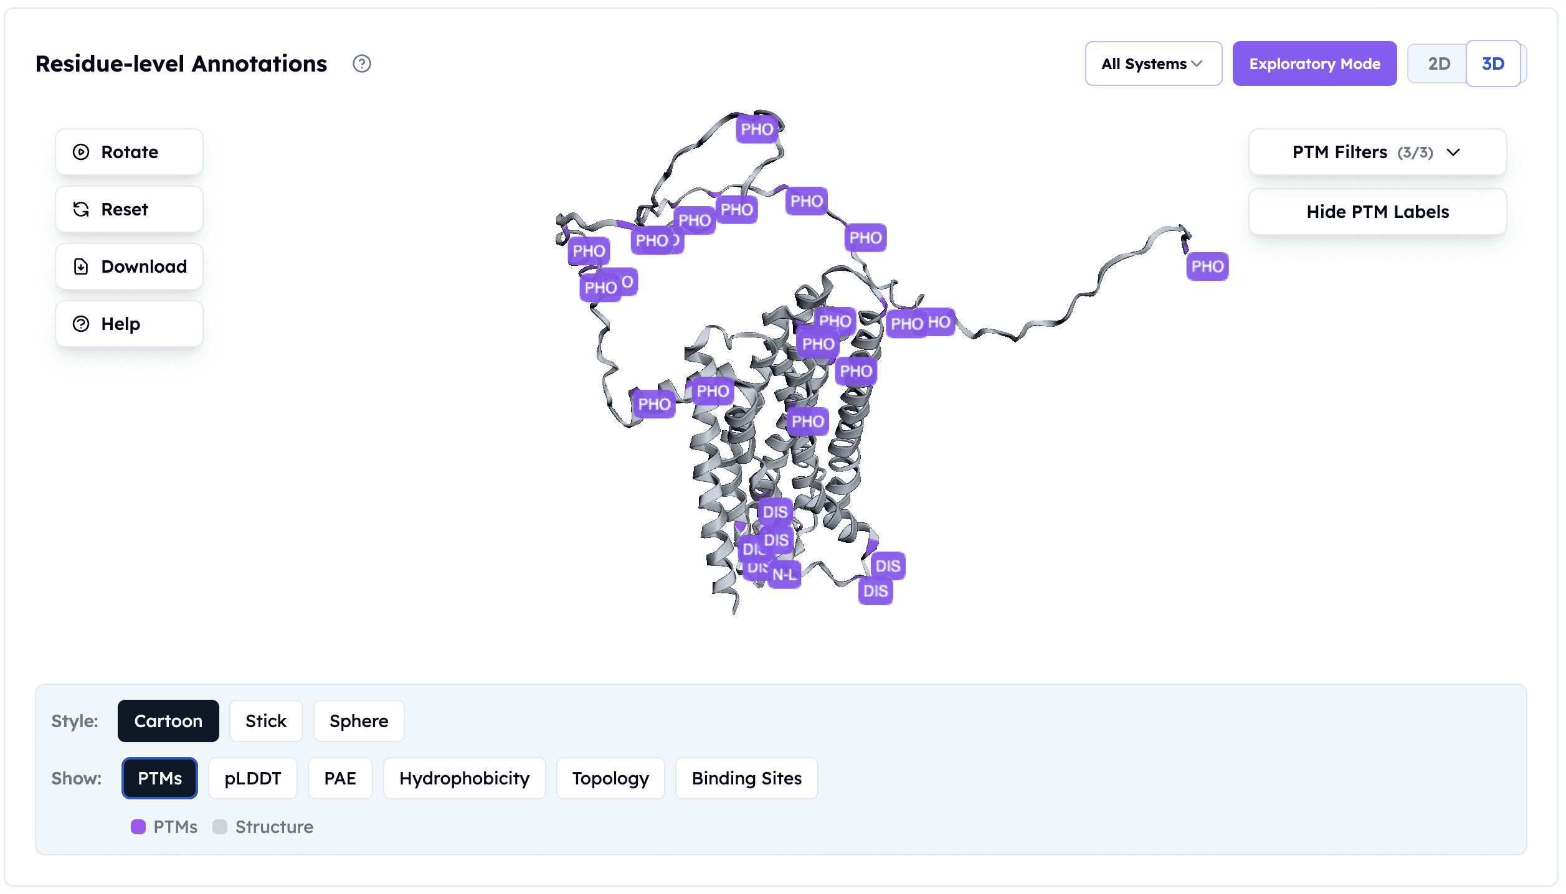
Task: Click the PTM Filters chevron arrow
Action: point(1453,153)
